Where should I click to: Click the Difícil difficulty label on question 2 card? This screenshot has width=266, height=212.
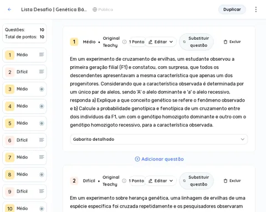click(x=89, y=181)
